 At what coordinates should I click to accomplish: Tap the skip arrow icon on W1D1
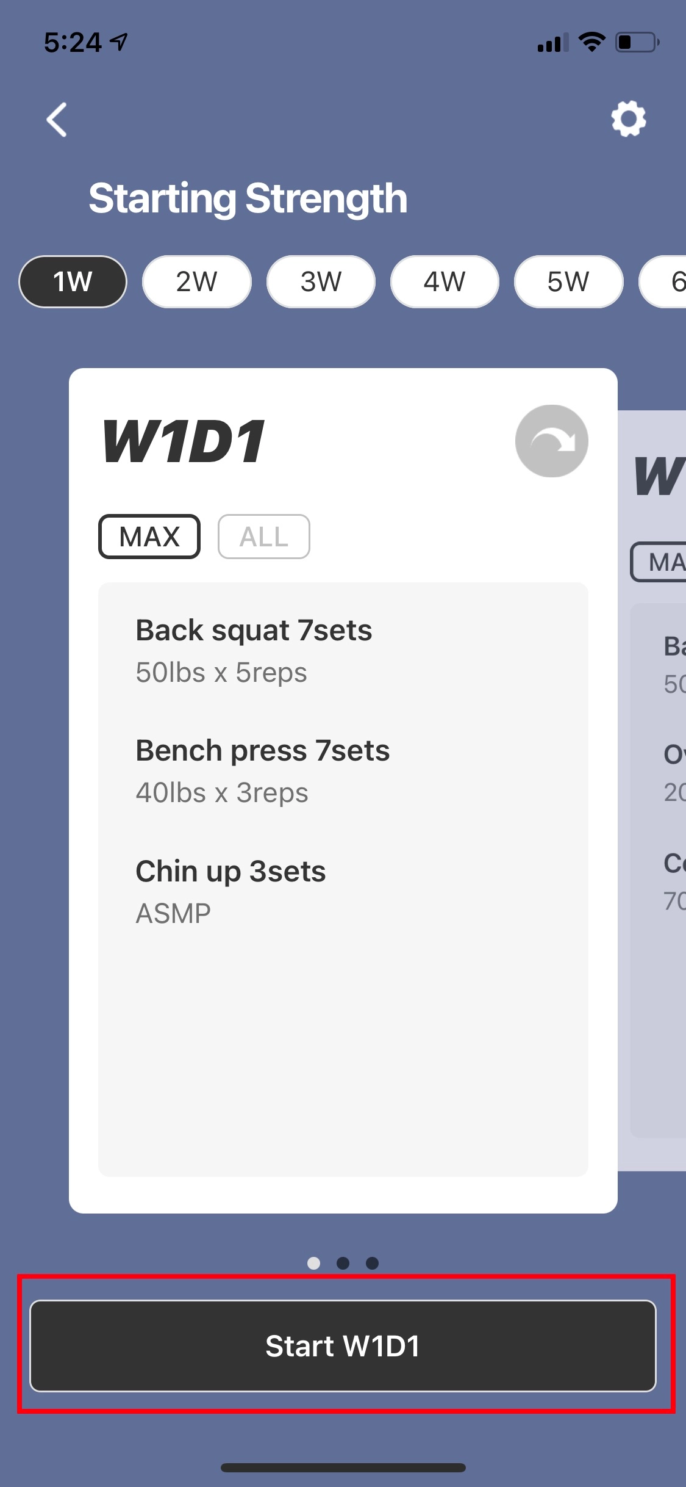(x=551, y=441)
